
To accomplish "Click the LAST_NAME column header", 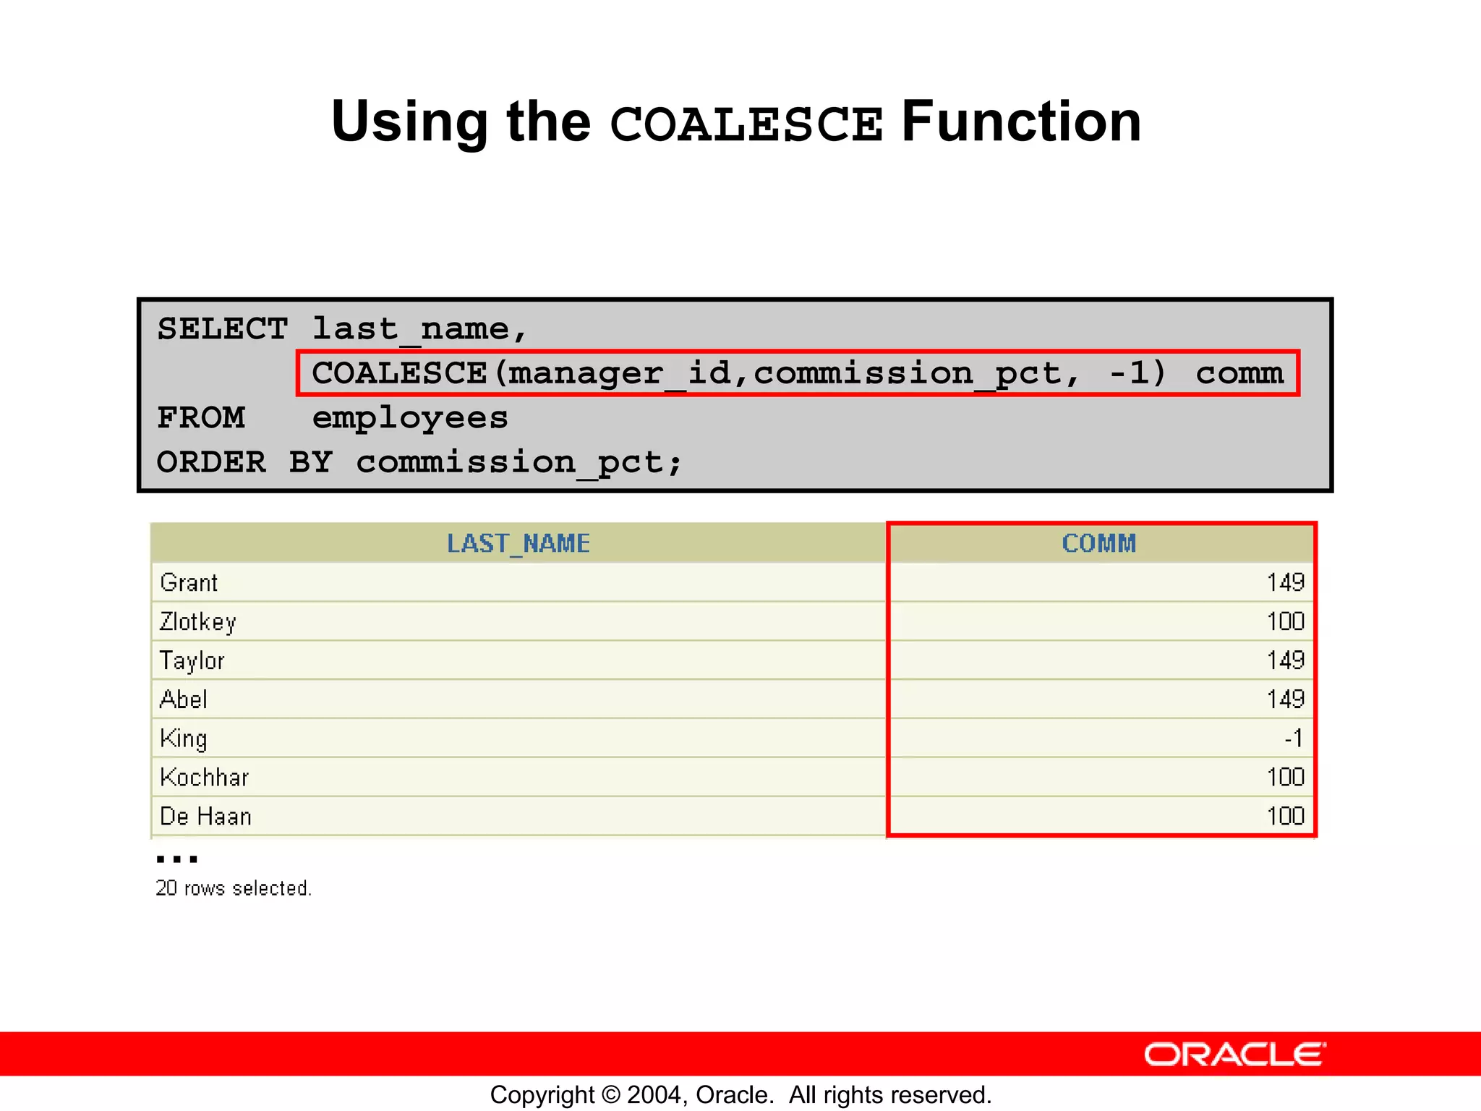I will [x=518, y=543].
